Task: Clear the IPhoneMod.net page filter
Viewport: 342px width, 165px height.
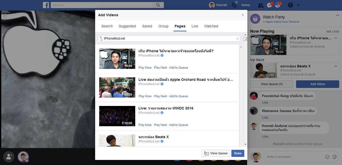Action: click(x=237, y=39)
